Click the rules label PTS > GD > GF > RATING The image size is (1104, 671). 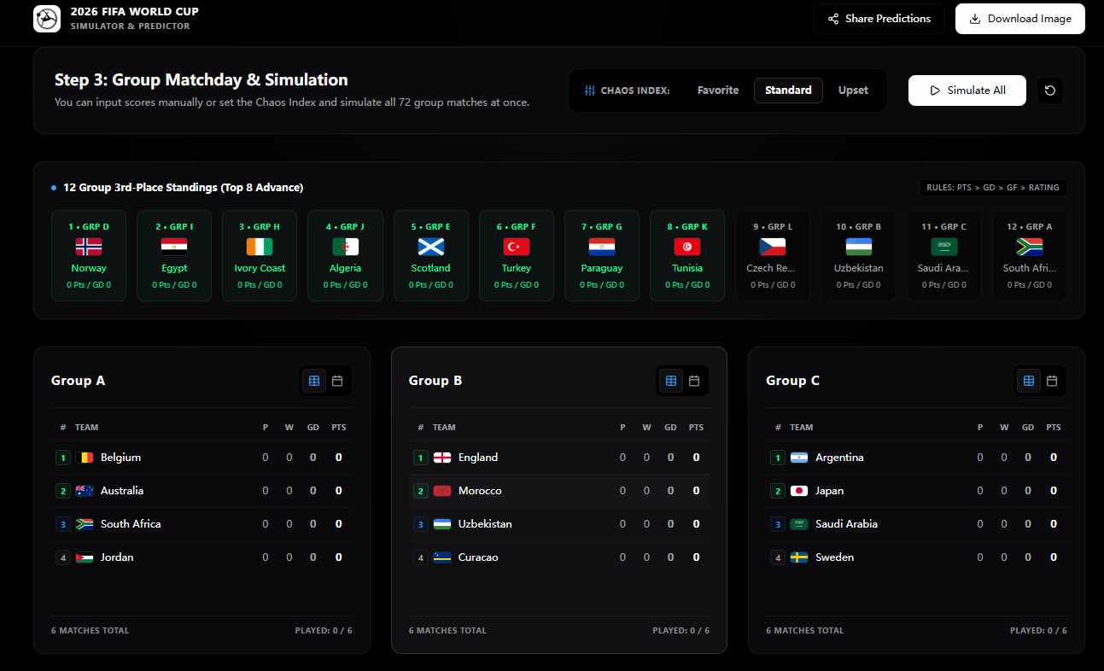pyautogui.click(x=993, y=188)
